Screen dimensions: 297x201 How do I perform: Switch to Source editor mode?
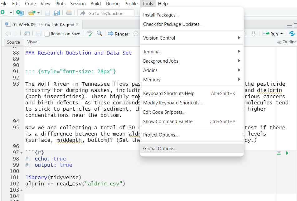pyautogui.click(x=13, y=42)
